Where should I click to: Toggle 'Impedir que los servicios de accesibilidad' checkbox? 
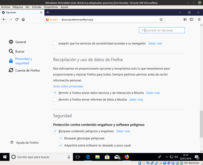(55, 43)
